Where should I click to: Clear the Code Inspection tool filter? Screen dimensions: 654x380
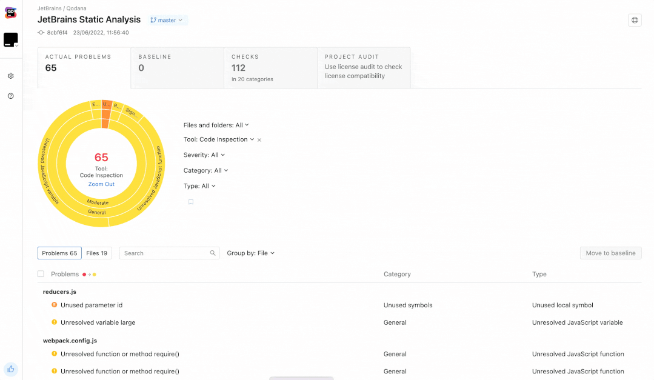click(259, 140)
